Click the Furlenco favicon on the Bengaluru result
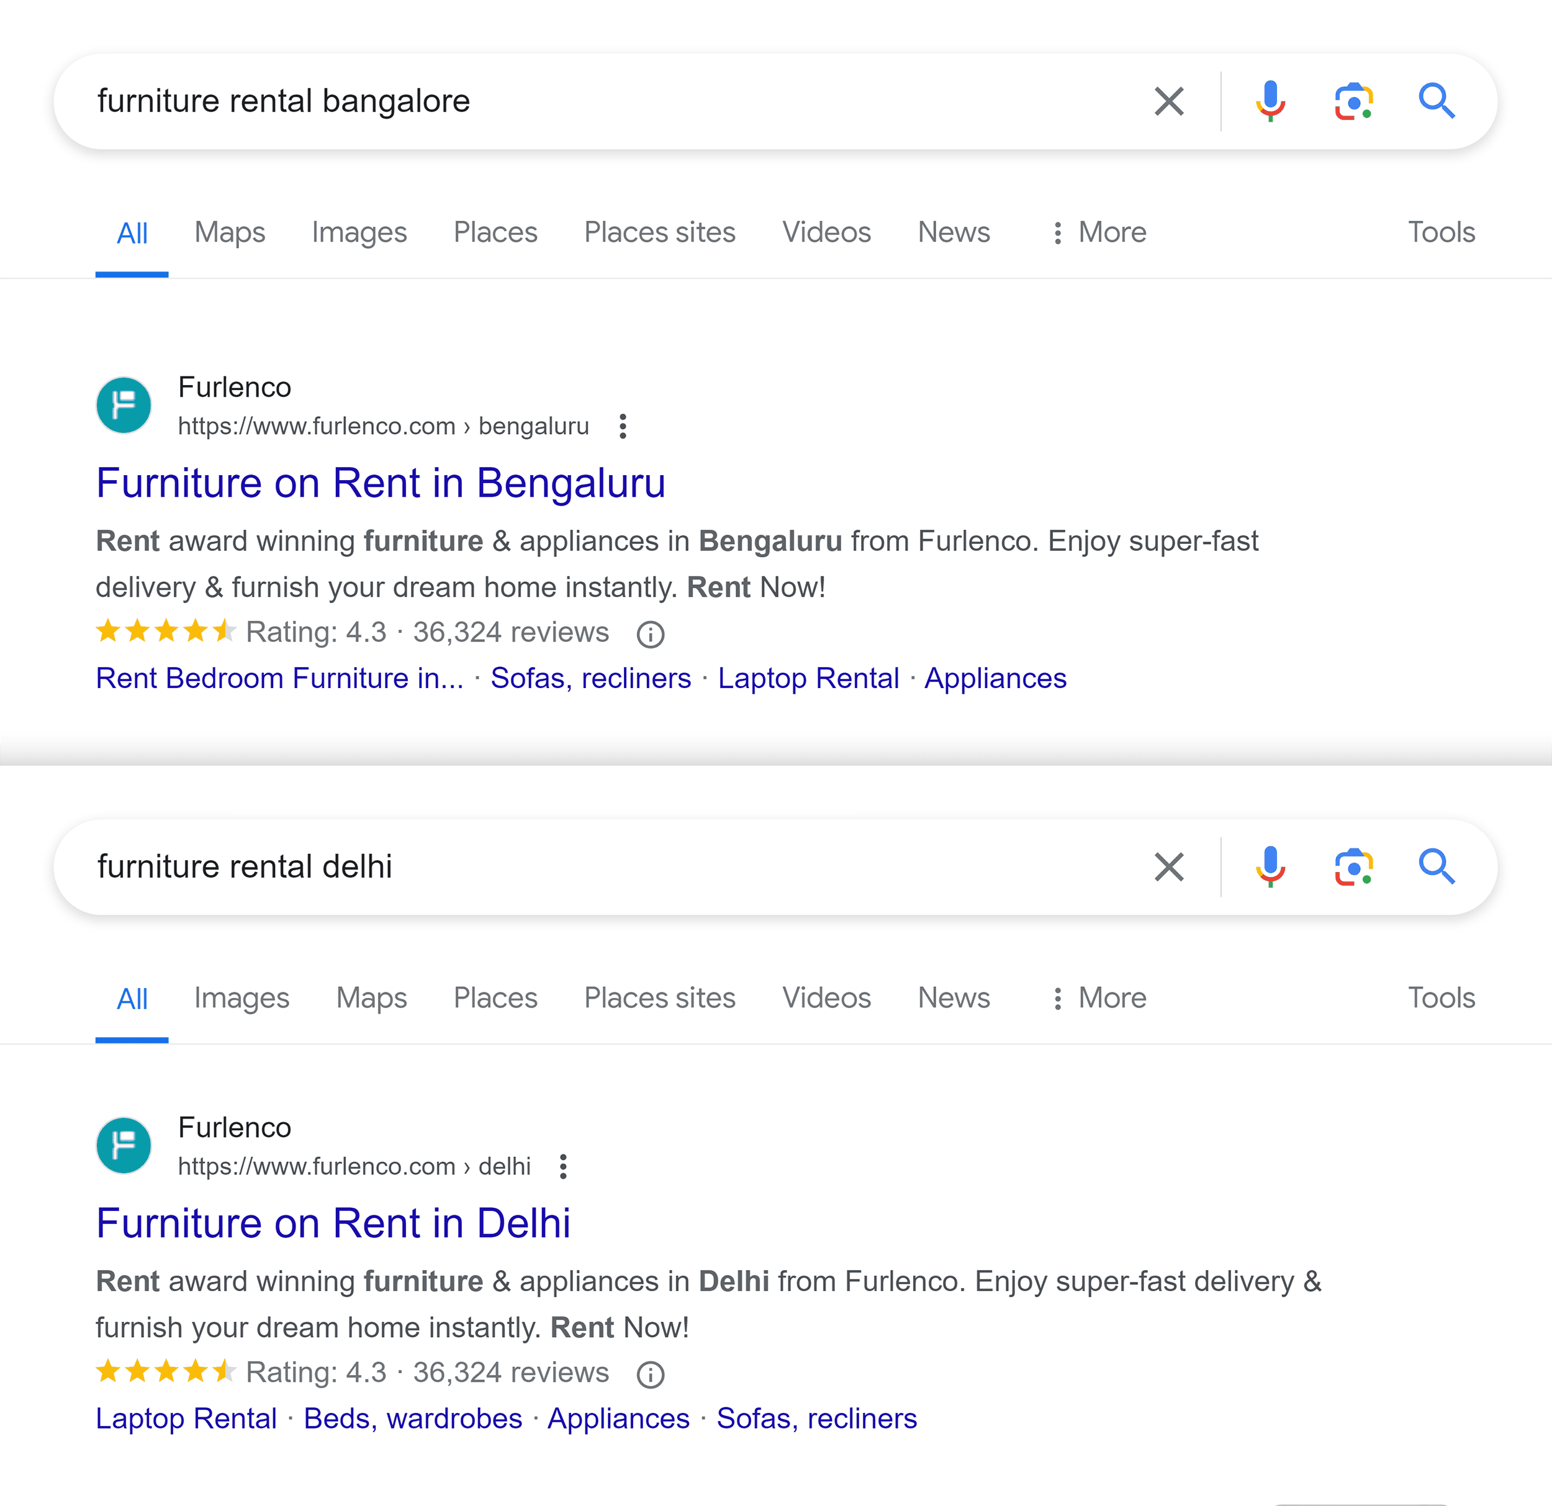The height and width of the screenshot is (1506, 1552). tap(124, 405)
